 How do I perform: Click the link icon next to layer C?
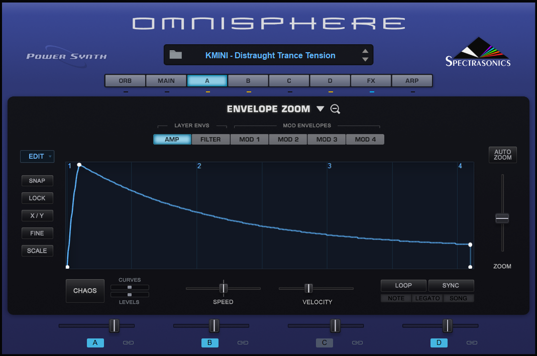click(357, 342)
